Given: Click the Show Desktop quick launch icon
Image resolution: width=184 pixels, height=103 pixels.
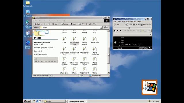Looking at the screenshot, I should point(34,101).
